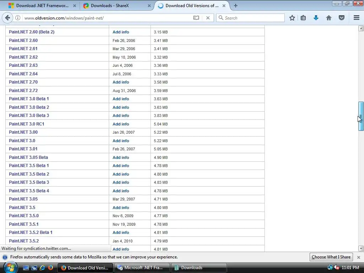Close the Downloads - ShareX tab
This screenshot has width=364, height=273.
(149, 6)
